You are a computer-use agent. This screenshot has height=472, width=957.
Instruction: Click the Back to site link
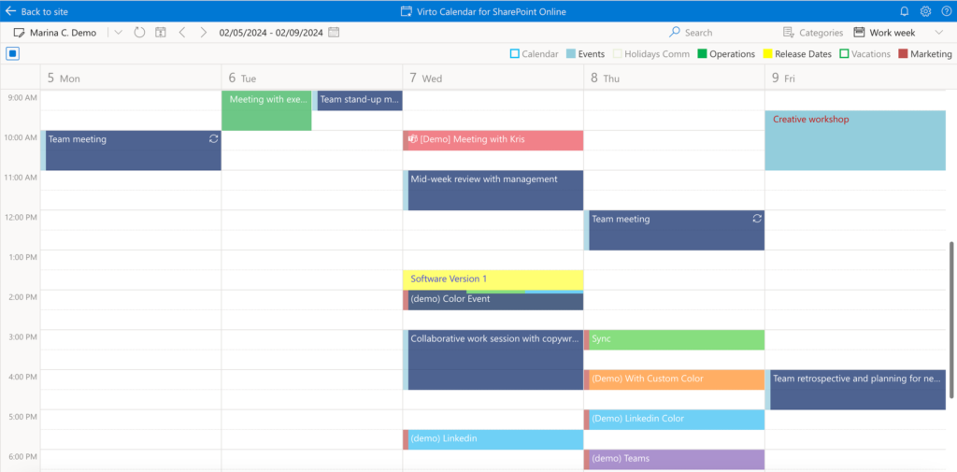[x=45, y=11]
